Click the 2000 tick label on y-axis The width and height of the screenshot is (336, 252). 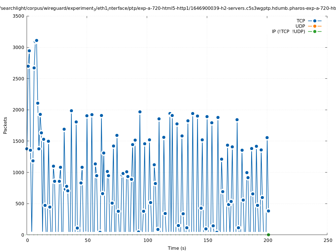(19, 110)
